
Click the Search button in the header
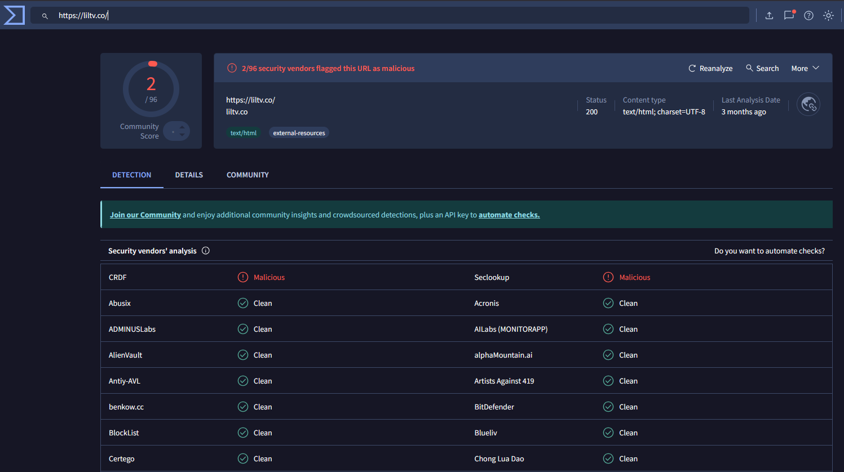pos(762,68)
